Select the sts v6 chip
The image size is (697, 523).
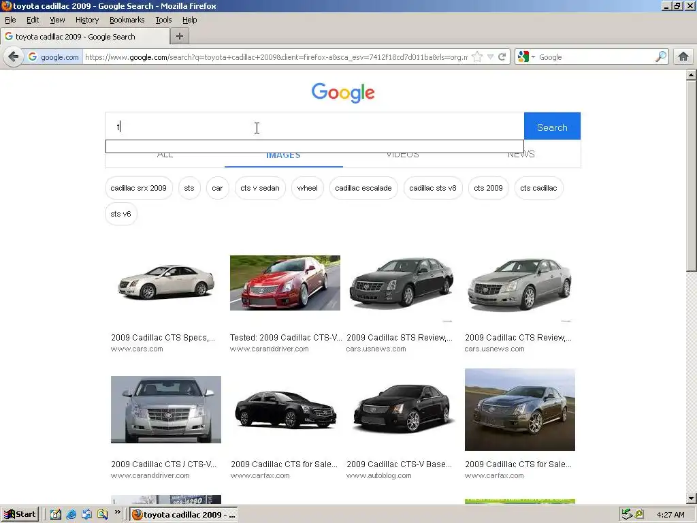tap(121, 214)
